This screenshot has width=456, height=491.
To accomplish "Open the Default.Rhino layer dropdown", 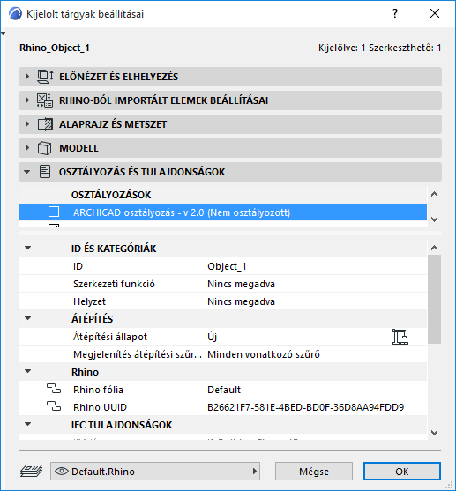I will pyautogui.click(x=155, y=472).
